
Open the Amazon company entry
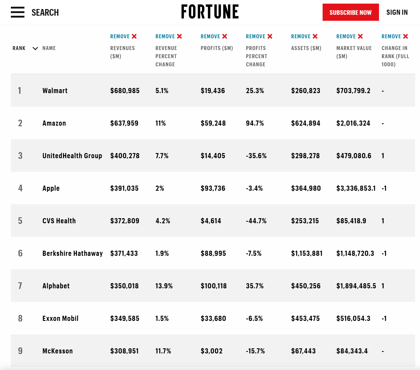click(54, 123)
